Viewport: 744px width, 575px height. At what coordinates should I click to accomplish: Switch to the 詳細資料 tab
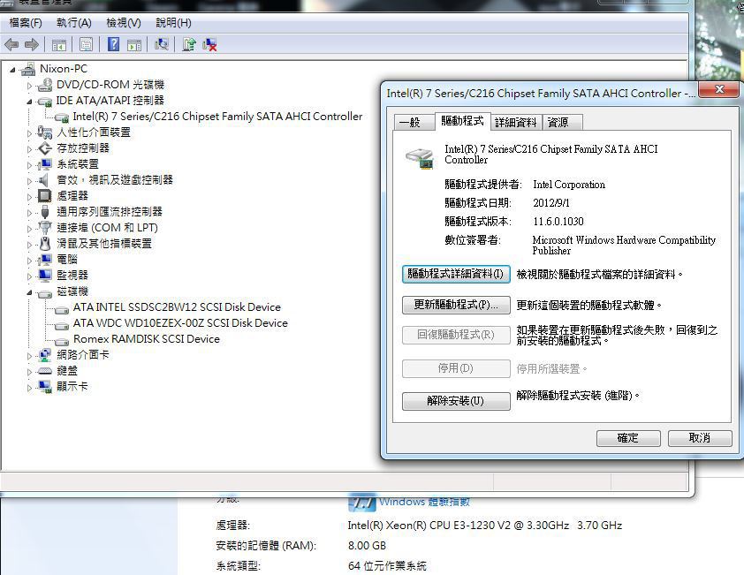click(x=516, y=123)
